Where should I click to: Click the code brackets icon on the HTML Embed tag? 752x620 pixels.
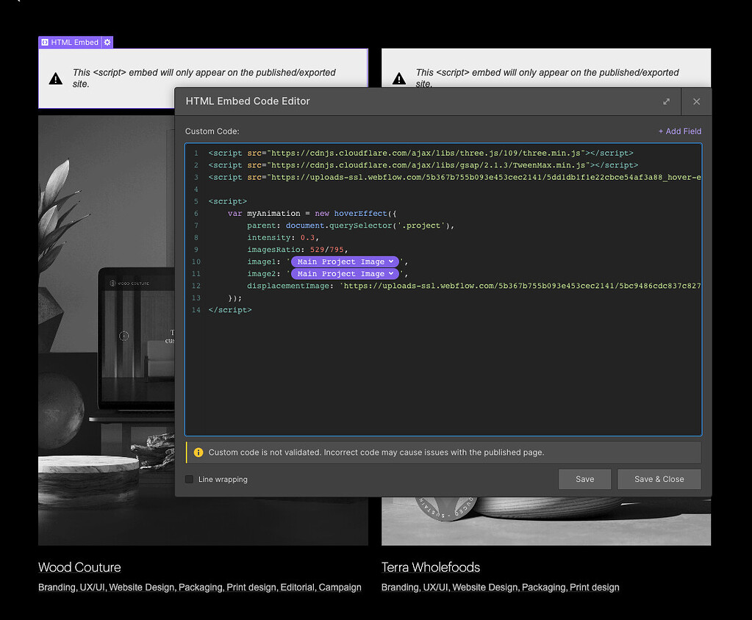[x=45, y=42]
